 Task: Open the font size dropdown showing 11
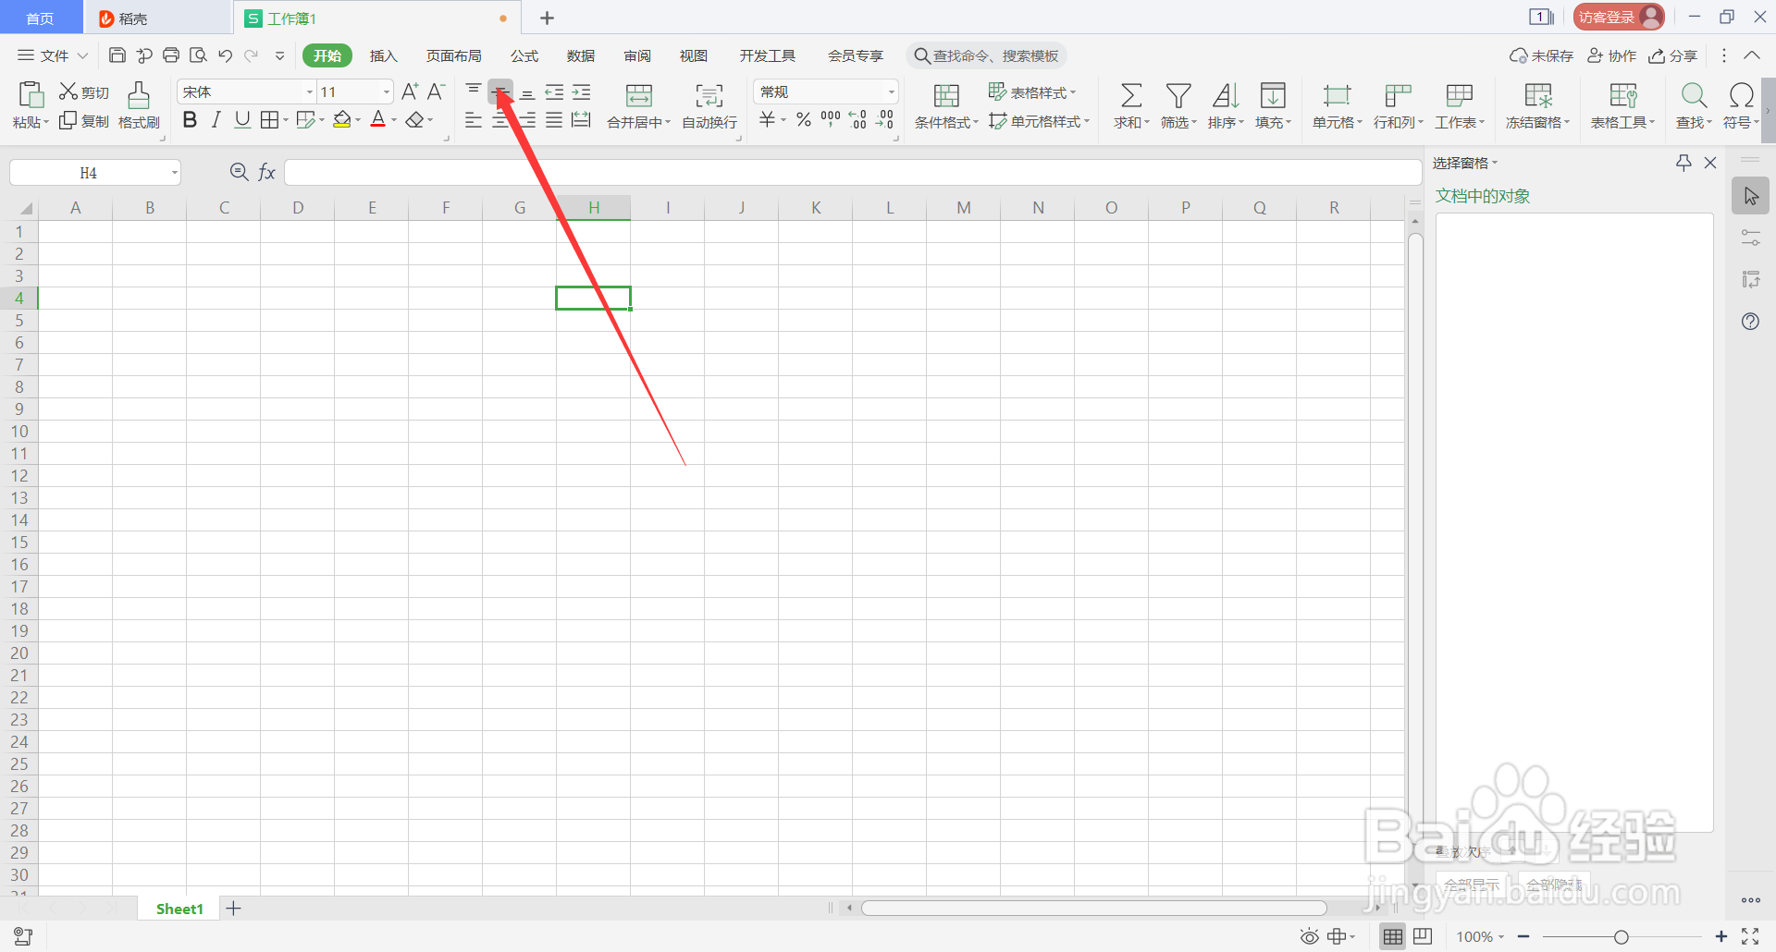(x=387, y=92)
